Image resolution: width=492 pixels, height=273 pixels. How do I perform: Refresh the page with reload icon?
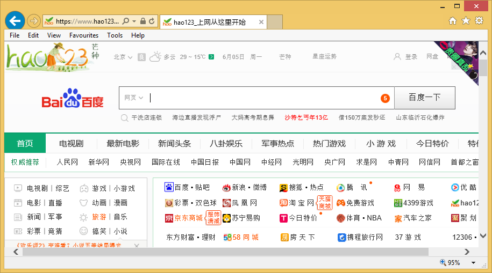(x=152, y=21)
